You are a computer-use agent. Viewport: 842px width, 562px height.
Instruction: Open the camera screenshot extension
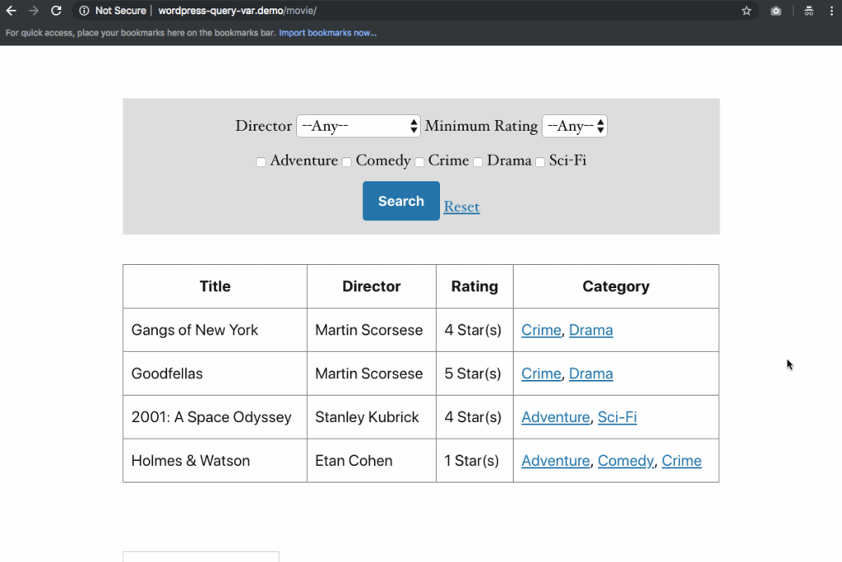776,12
